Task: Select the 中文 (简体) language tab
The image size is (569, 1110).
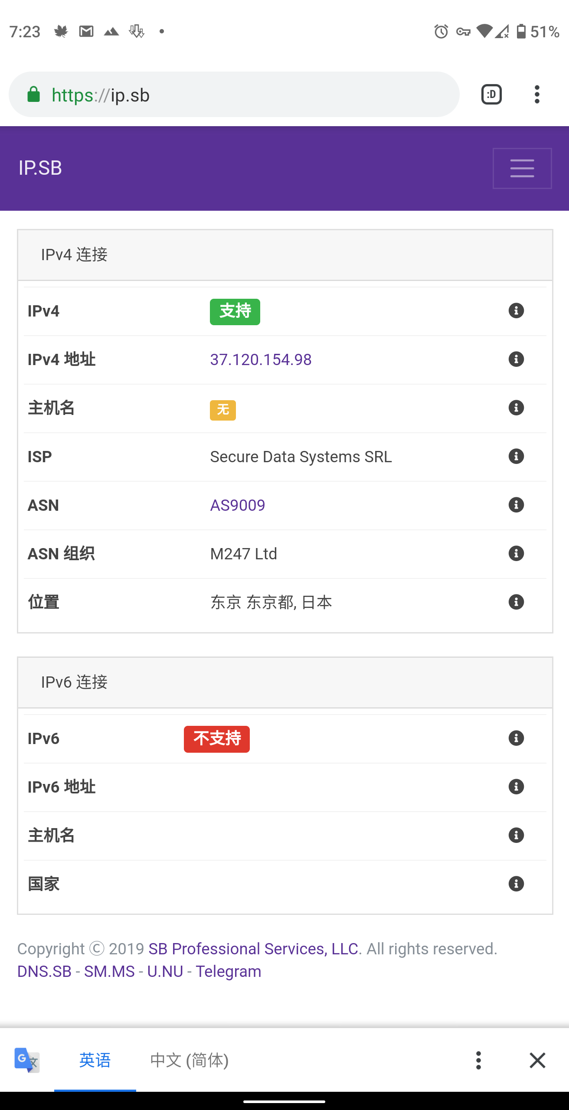Action: pyautogui.click(x=189, y=1061)
